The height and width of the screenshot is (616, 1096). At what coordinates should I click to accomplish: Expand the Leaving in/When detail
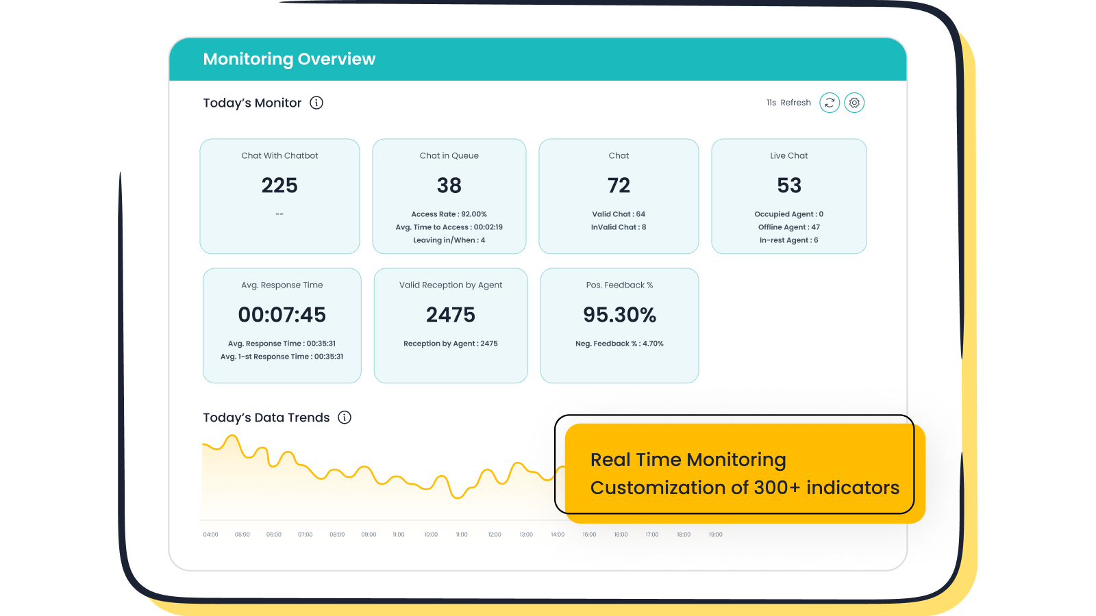(449, 240)
